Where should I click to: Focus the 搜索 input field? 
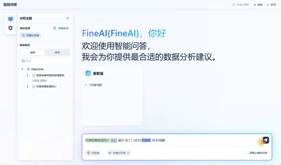(45, 61)
